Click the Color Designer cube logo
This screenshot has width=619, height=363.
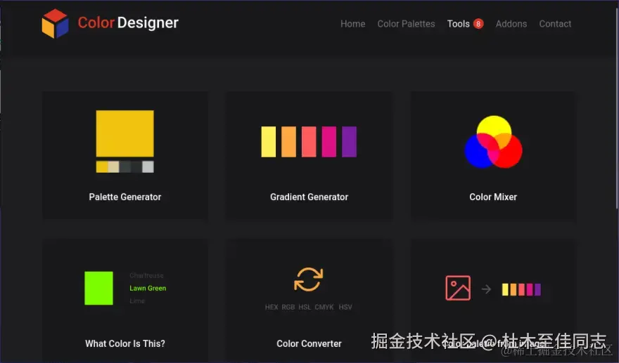[x=56, y=23]
